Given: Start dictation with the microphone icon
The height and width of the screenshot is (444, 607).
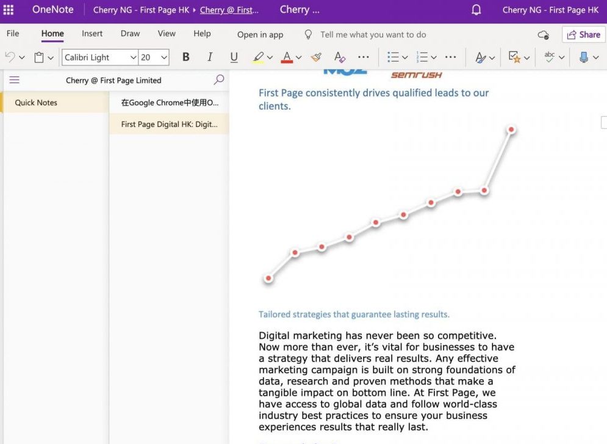Looking at the screenshot, I should pos(584,57).
